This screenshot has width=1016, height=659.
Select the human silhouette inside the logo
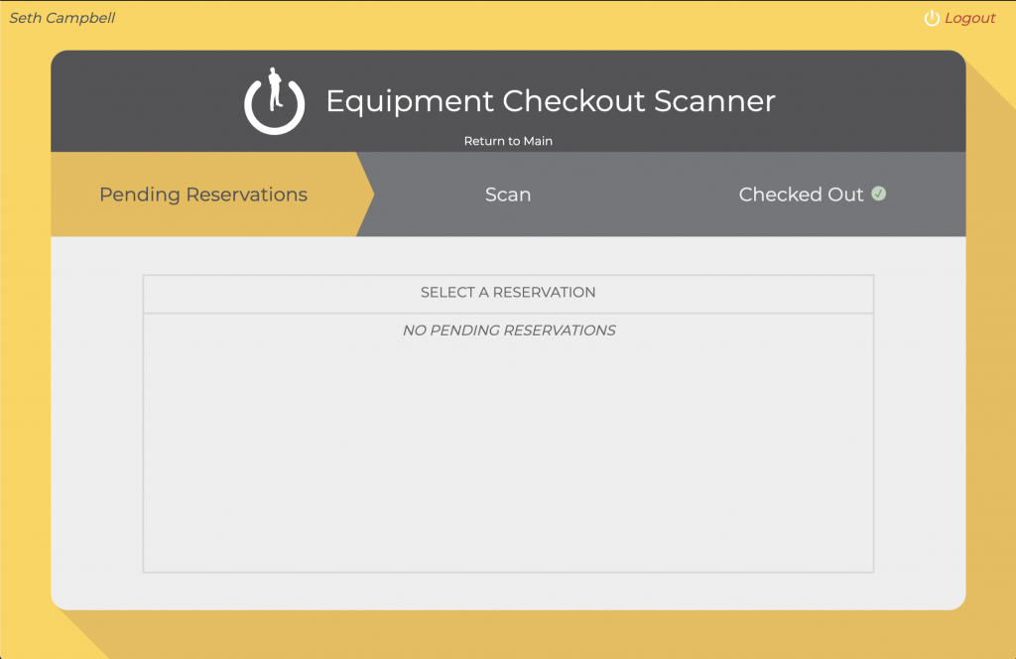(277, 88)
